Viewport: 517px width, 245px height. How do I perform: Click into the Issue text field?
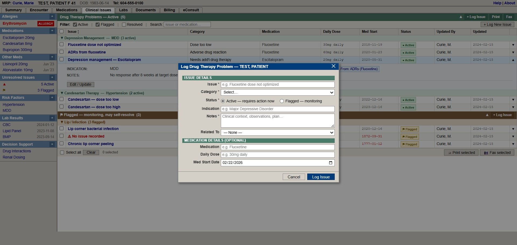277,85
